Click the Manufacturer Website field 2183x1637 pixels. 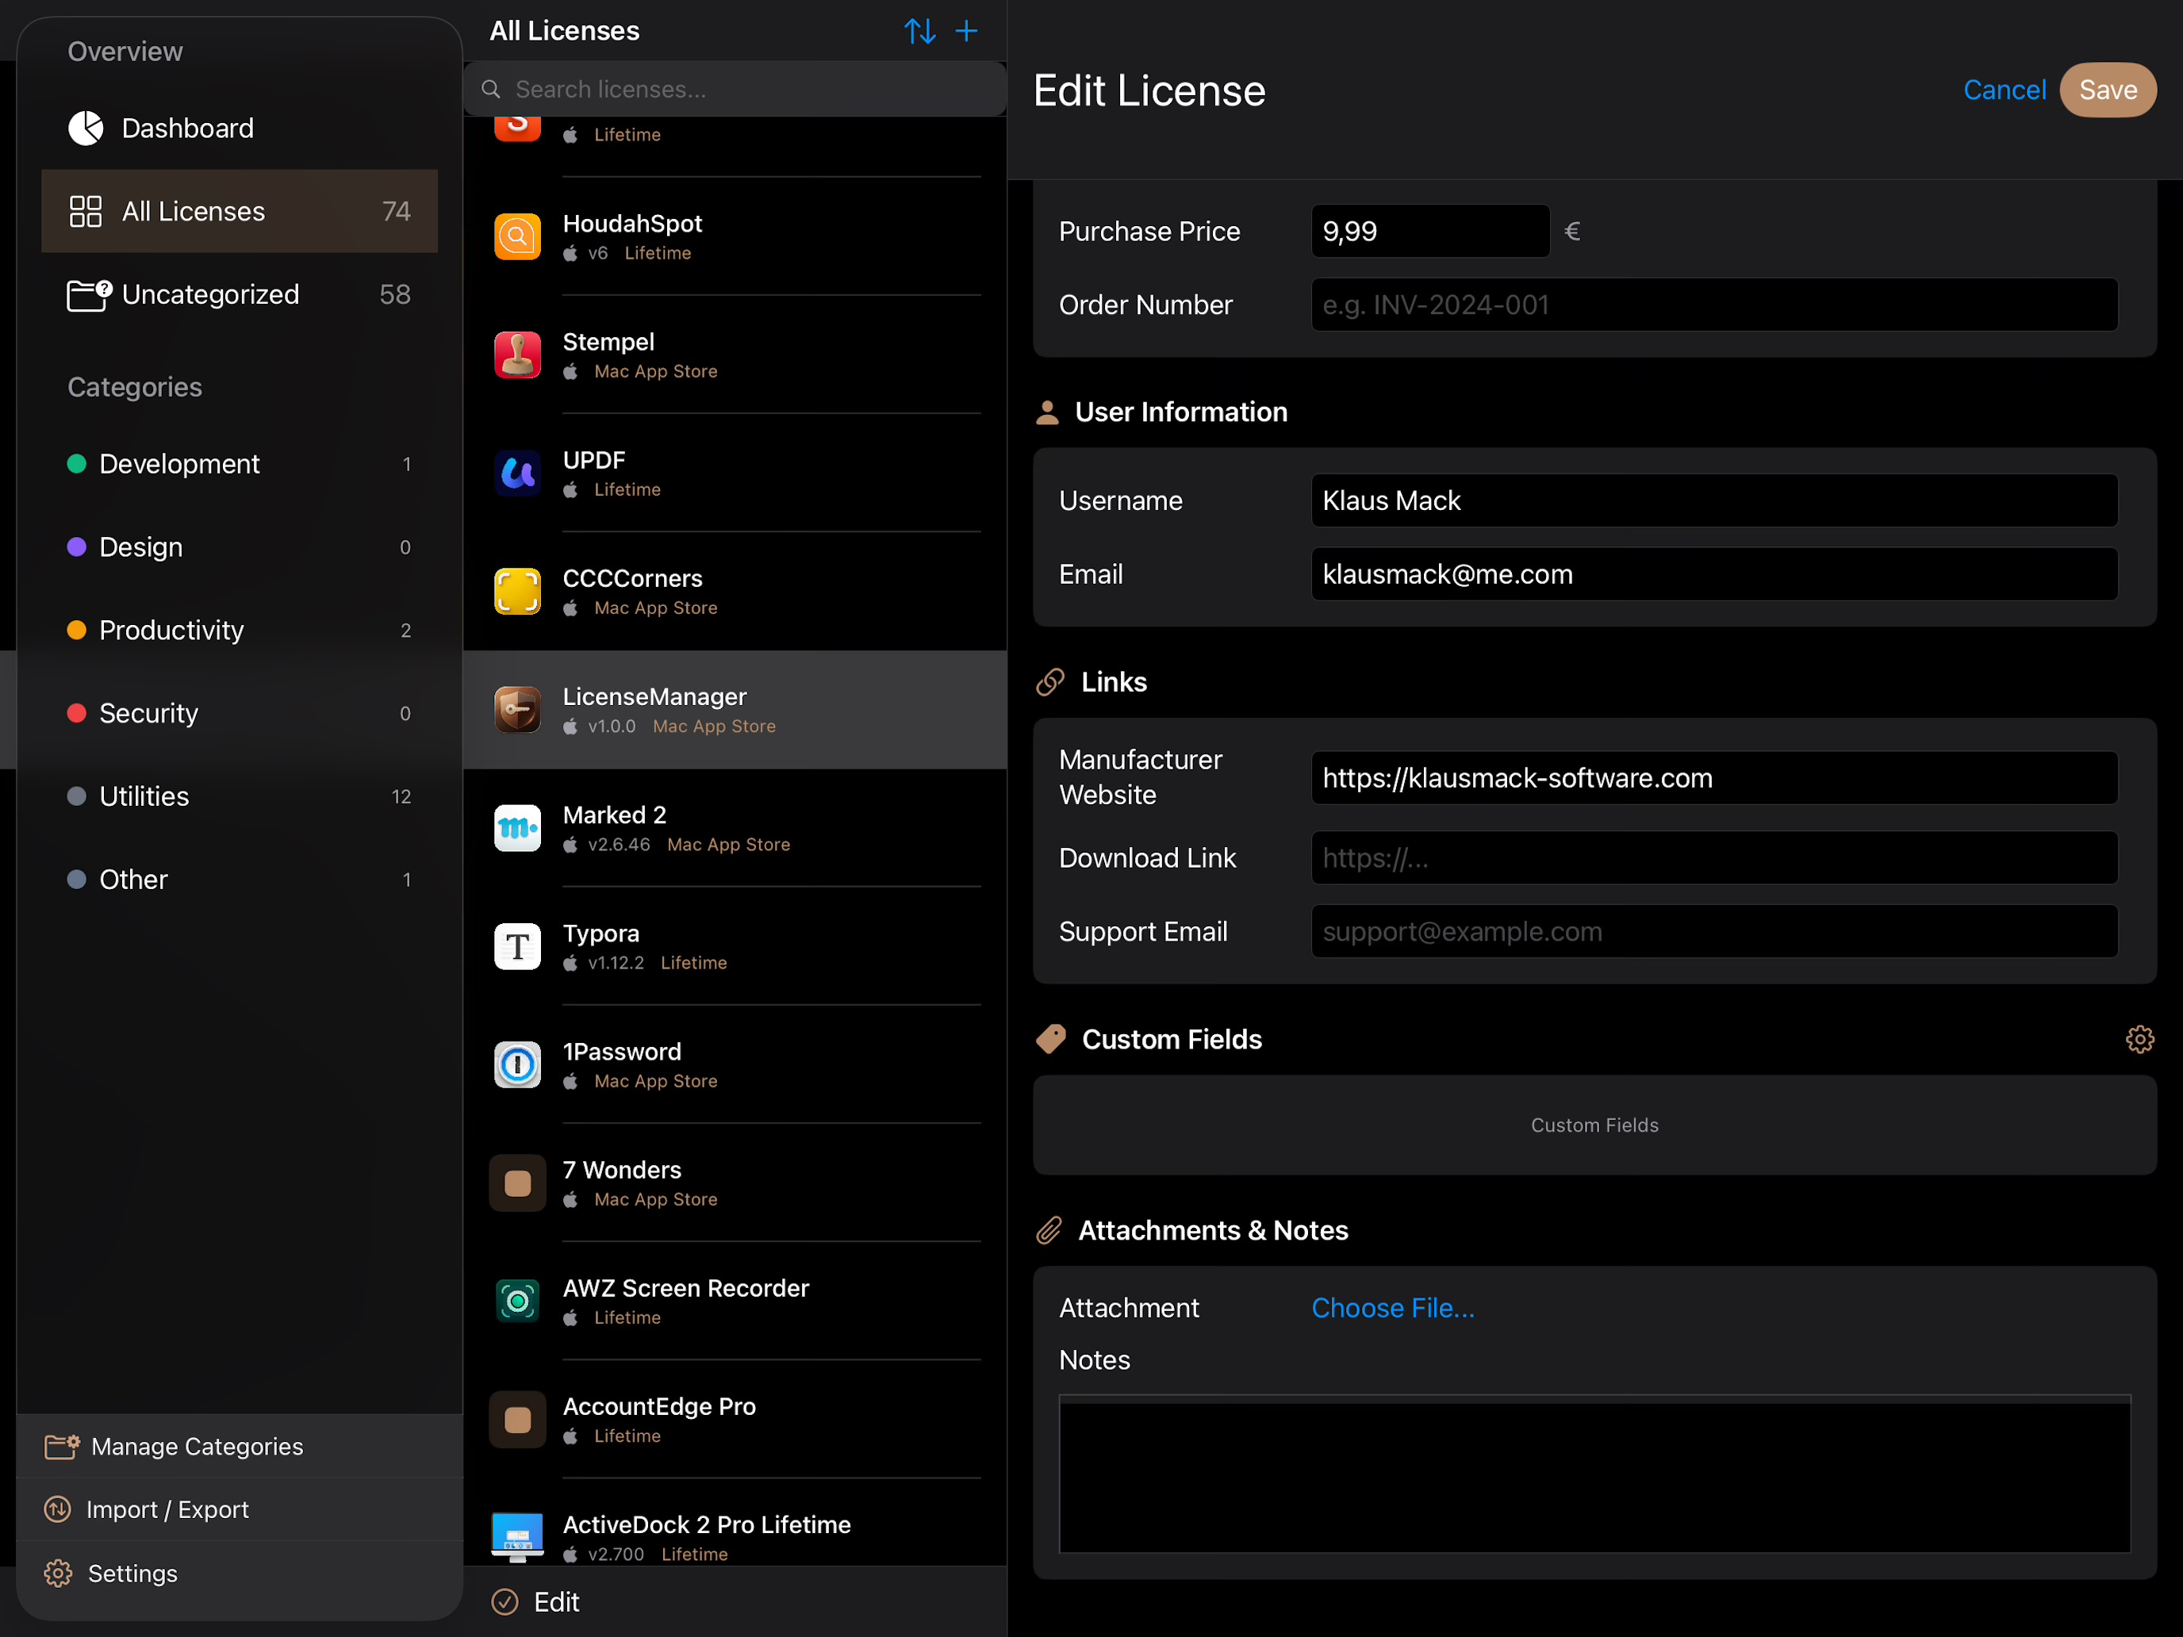point(1714,777)
